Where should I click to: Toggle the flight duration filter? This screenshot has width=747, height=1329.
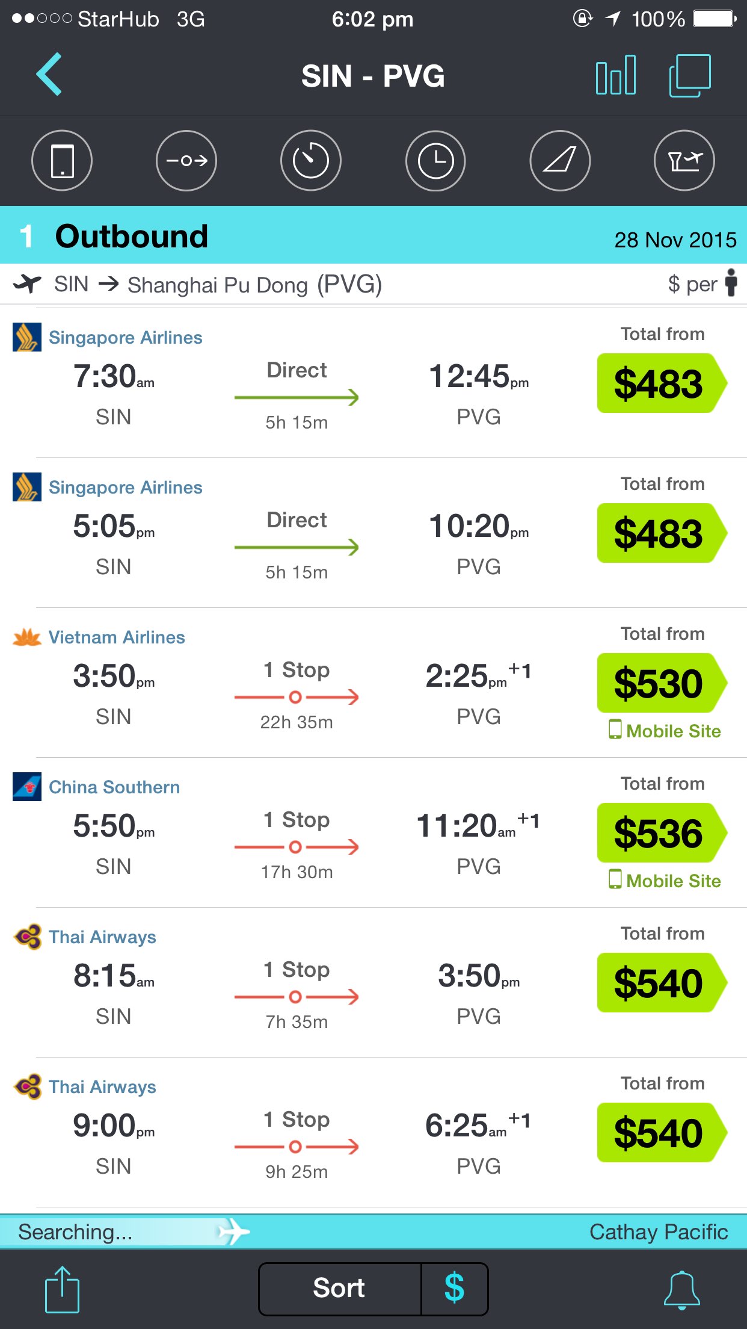point(311,161)
